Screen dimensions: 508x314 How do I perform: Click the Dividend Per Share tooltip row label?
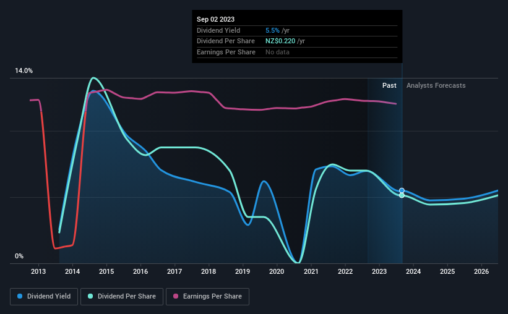[226, 41]
